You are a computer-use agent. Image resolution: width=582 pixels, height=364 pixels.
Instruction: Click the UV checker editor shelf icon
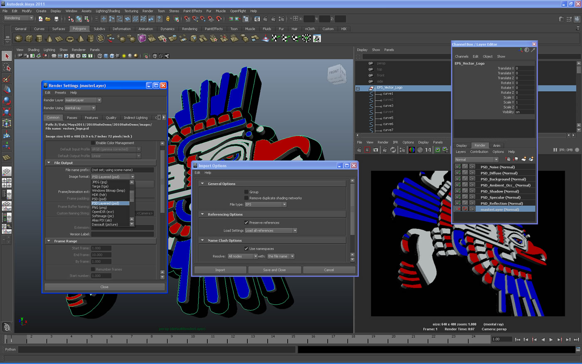[317, 38]
